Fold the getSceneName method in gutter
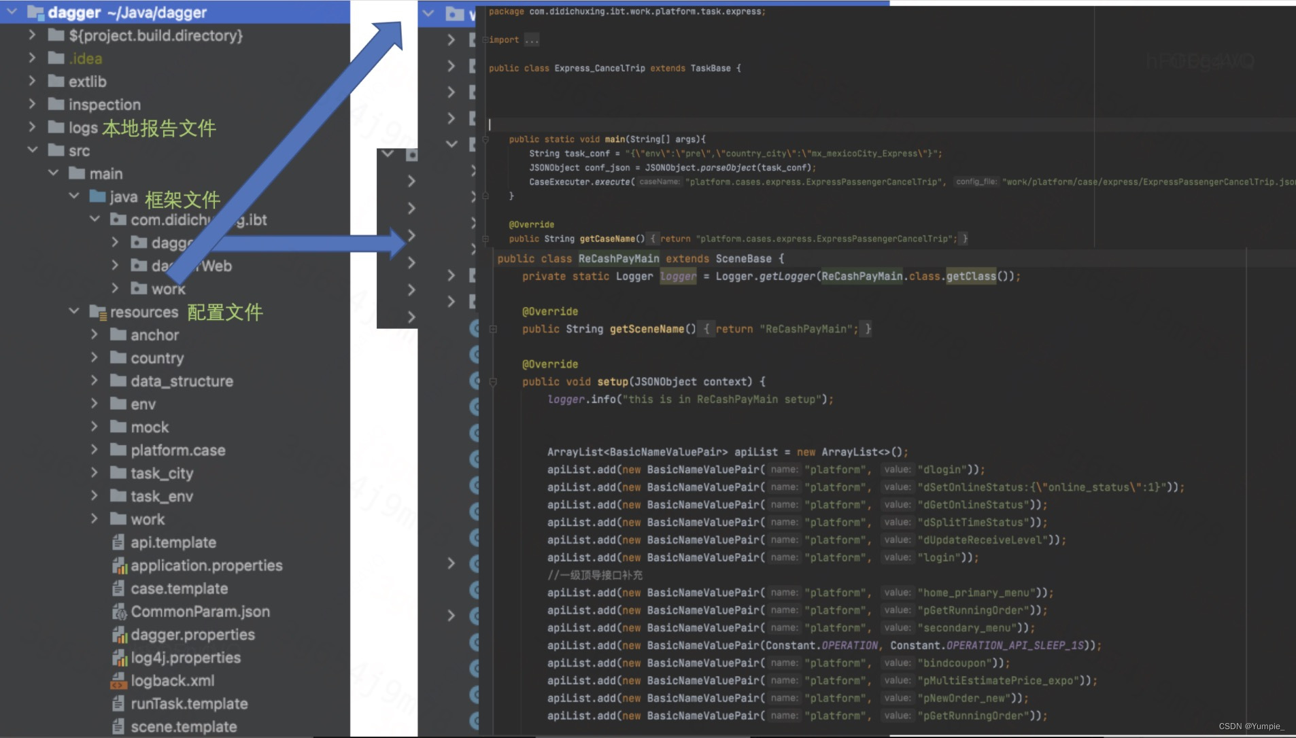 pyautogui.click(x=493, y=329)
